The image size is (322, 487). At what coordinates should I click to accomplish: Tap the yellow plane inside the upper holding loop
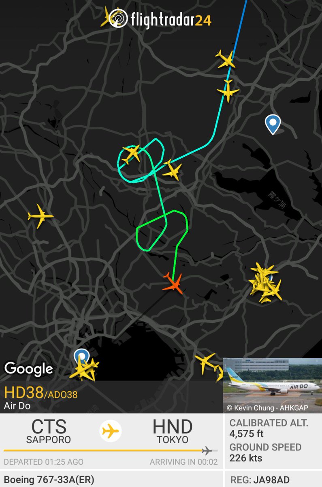pyautogui.click(x=131, y=154)
